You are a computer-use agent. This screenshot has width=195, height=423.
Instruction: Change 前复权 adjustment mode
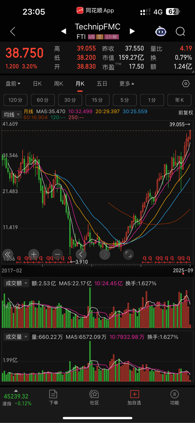point(186,113)
